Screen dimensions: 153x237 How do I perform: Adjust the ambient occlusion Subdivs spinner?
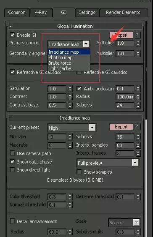pyautogui.click(x=138, y=105)
